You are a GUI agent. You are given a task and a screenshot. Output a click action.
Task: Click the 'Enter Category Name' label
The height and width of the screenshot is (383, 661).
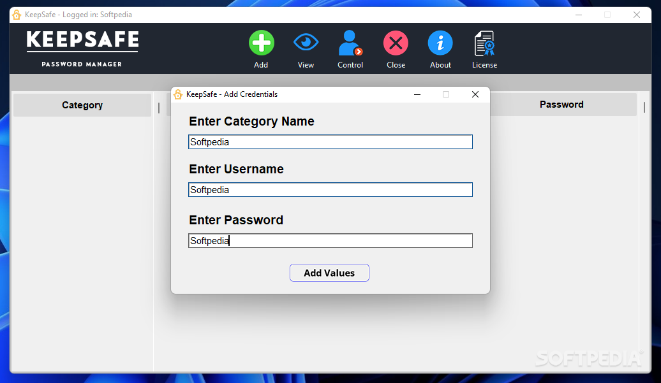[x=251, y=121]
